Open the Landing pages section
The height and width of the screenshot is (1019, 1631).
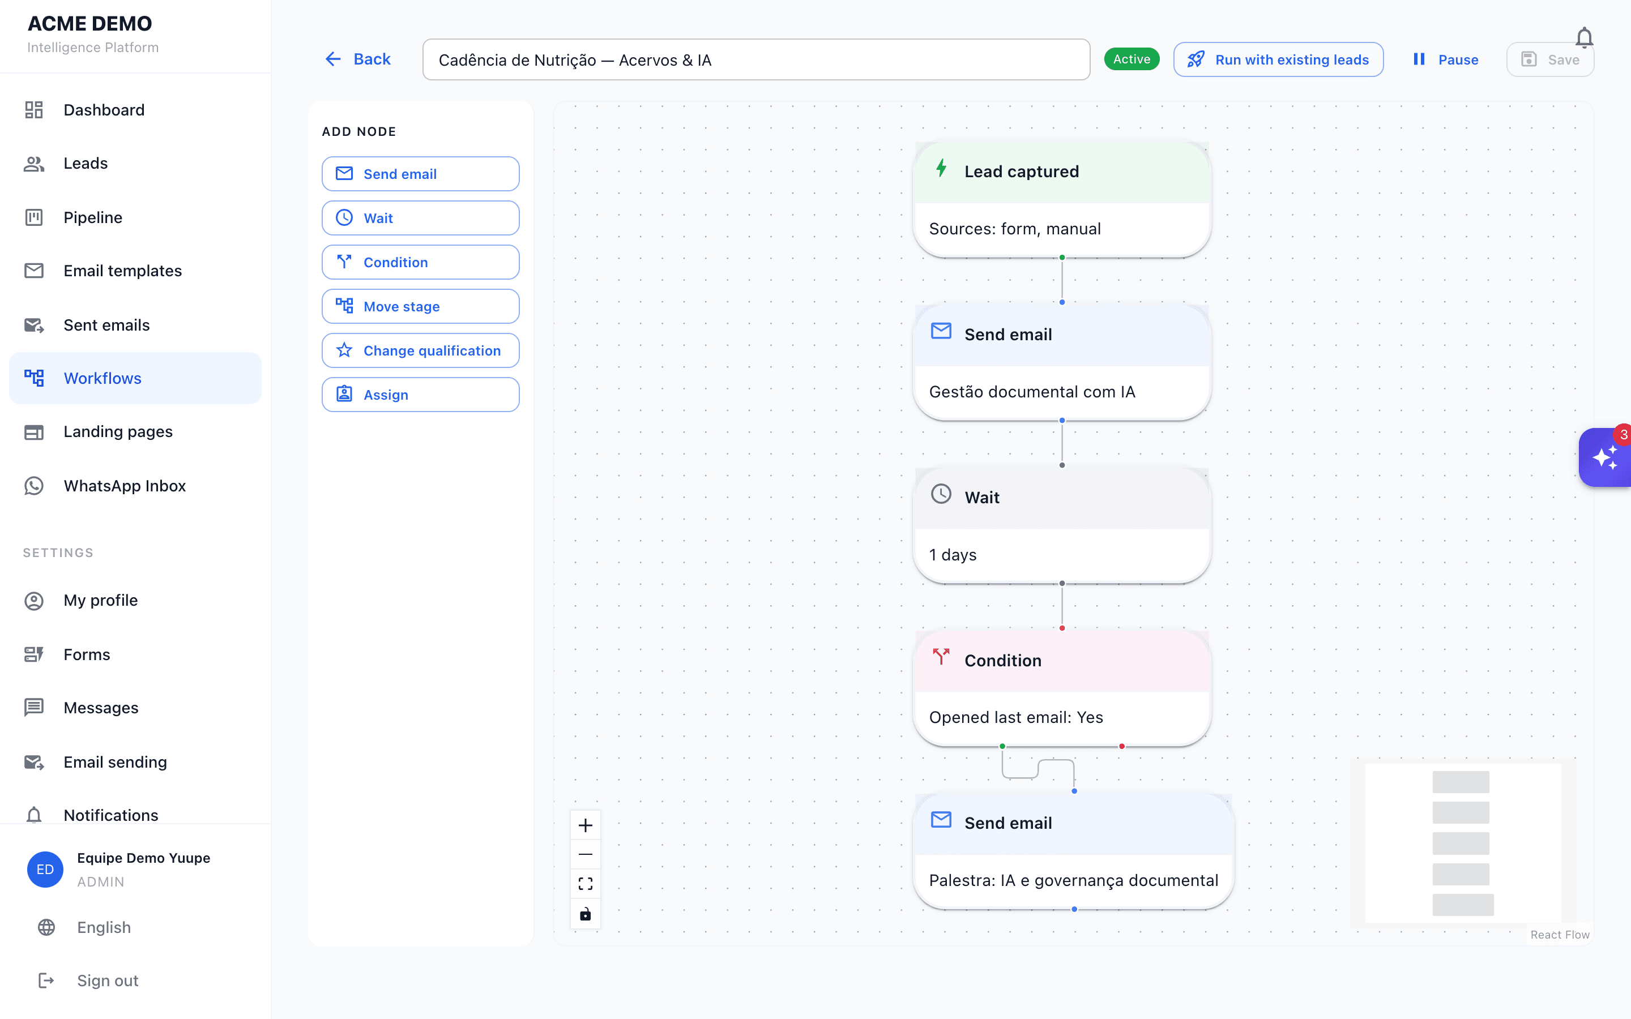[135, 432]
